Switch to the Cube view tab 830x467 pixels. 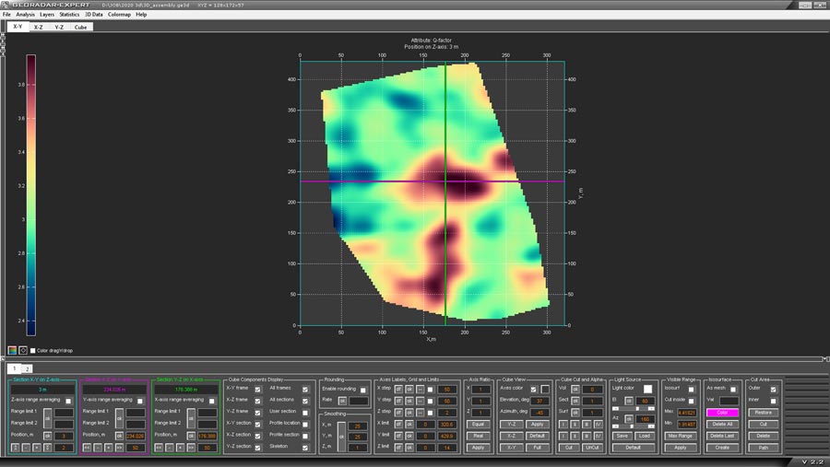81,28
